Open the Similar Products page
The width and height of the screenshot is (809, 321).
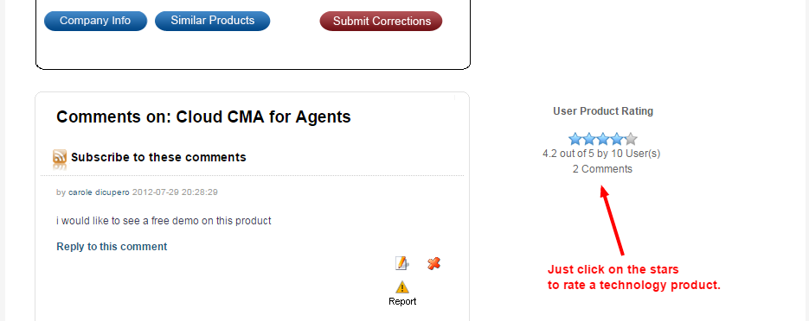(213, 21)
